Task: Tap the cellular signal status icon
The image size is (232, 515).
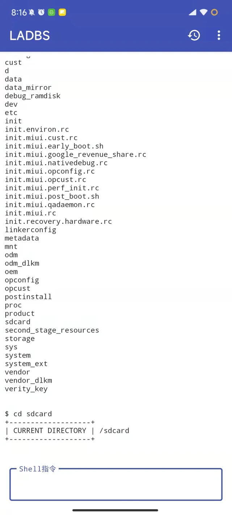Action: (193, 12)
